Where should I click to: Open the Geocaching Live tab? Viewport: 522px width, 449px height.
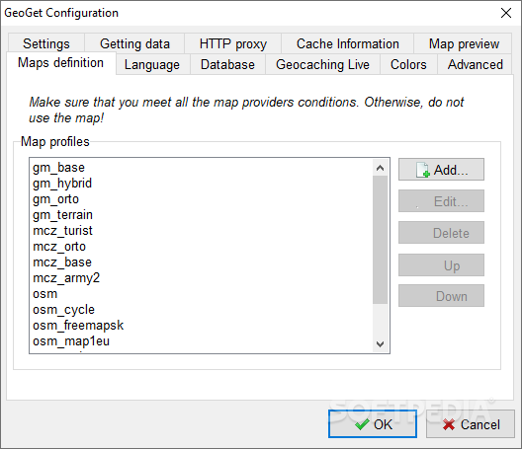click(x=322, y=64)
